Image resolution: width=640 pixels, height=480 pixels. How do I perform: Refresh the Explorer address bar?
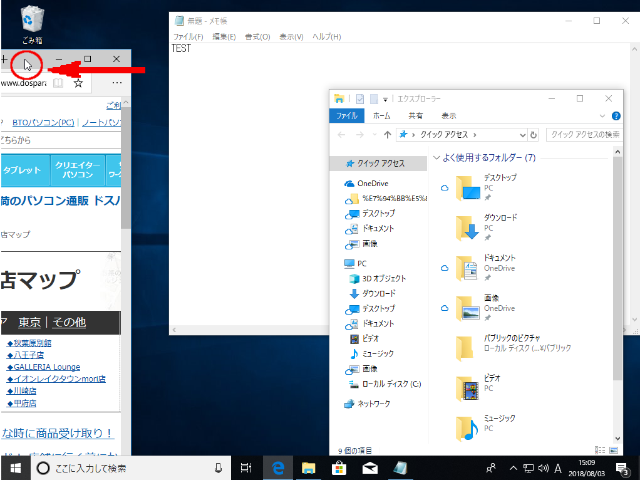click(x=534, y=135)
